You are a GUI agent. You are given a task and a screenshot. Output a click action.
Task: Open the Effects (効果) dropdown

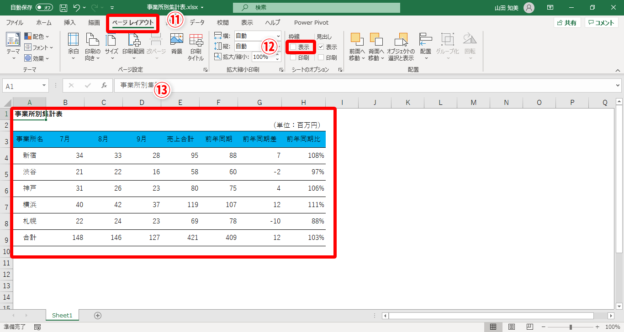click(37, 58)
